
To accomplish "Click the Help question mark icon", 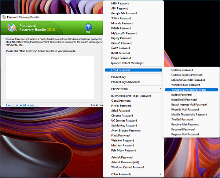I will [x=88, y=27].
